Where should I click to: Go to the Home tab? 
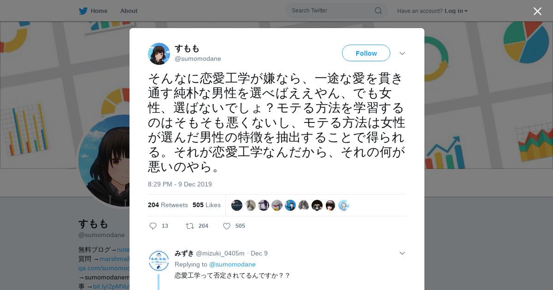[99, 11]
